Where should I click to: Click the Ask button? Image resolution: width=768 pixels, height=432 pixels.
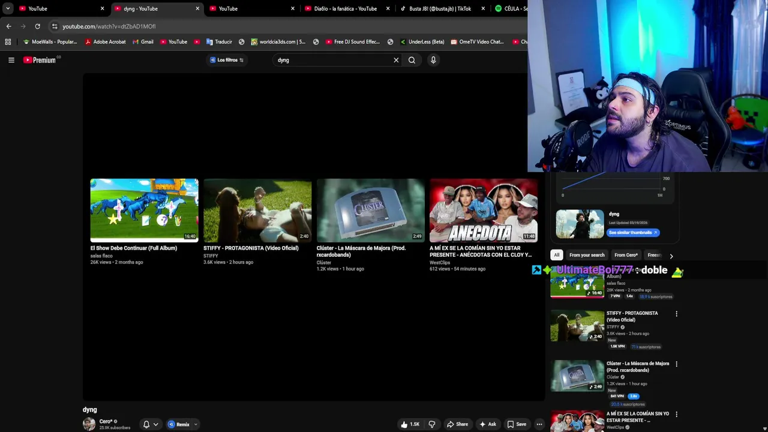(487, 424)
